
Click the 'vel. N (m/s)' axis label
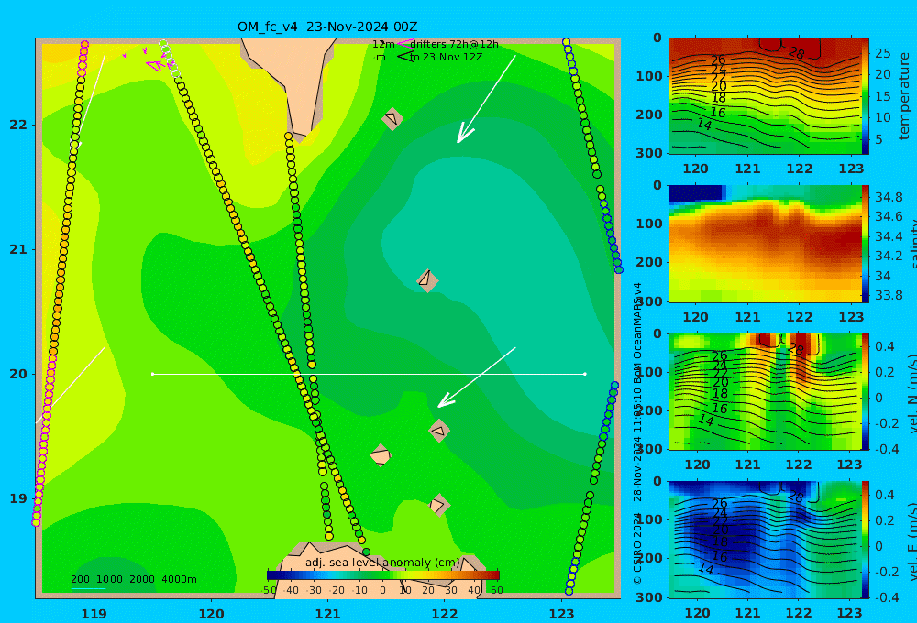(911, 393)
